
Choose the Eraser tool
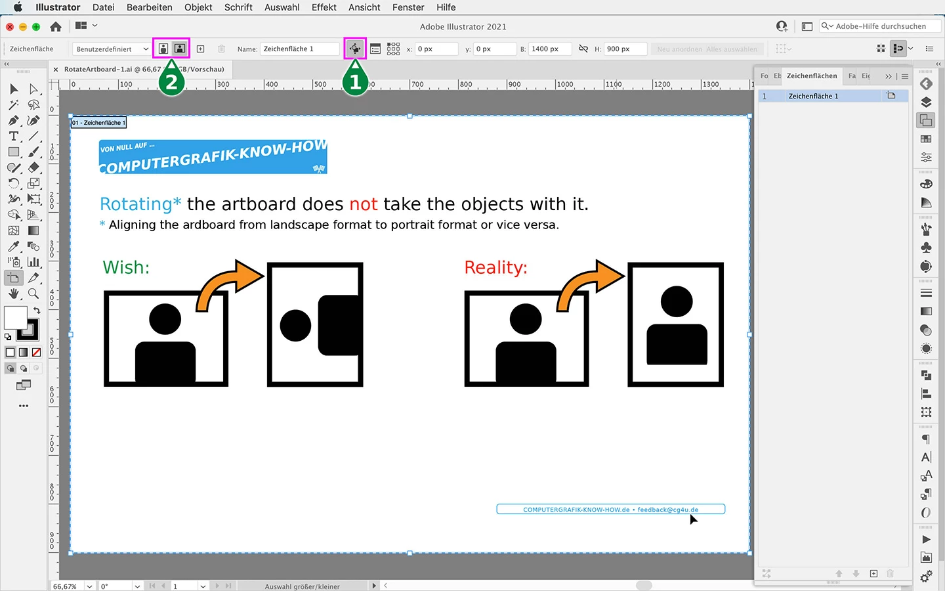[x=34, y=168]
